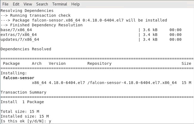This screenshot has width=194, height=124.
Task: Open the Help menu
Action: (x=76, y=4)
